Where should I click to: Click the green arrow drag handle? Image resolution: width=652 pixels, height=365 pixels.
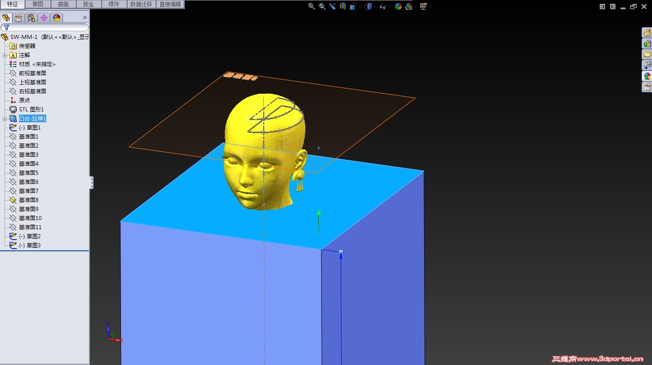click(319, 221)
